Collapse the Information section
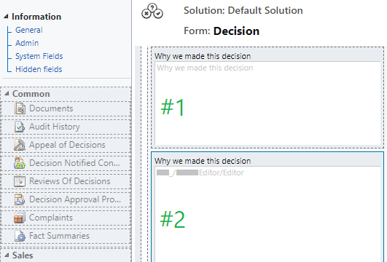387x262 pixels. tap(6, 17)
